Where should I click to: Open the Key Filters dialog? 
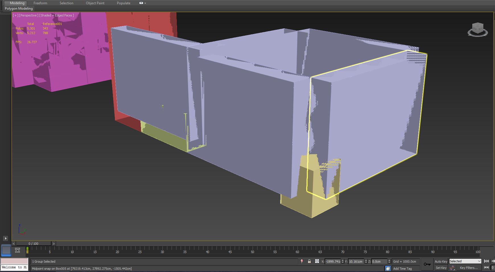pyautogui.click(x=469, y=268)
